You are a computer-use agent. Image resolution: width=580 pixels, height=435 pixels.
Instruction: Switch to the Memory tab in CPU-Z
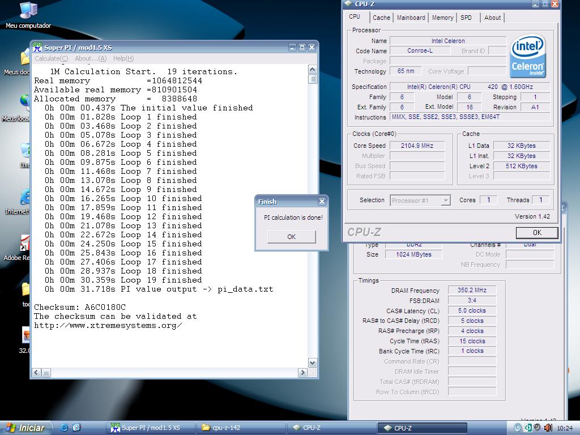pyautogui.click(x=442, y=18)
